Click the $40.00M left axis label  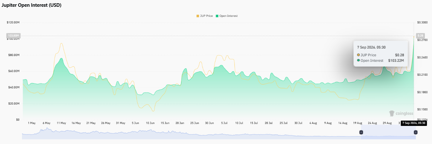pos(14,87)
